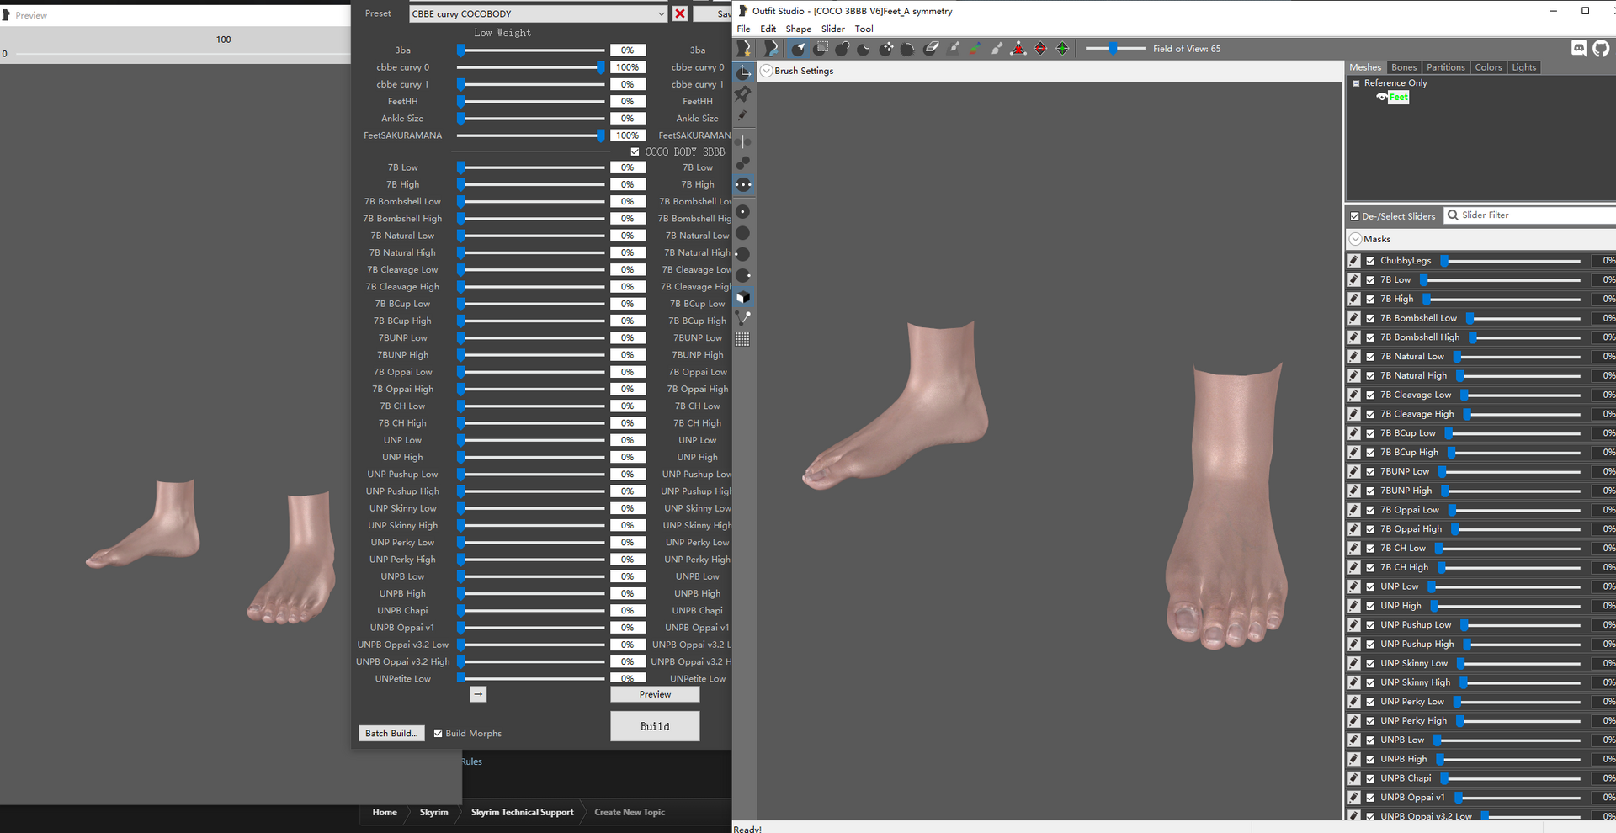Select the Flip Edge tool
Image resolution: width=1616 pixels, height=833 pixels.
[1040, 49]
